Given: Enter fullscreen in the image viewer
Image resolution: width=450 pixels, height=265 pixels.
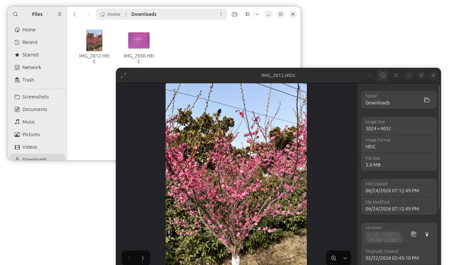Looking at the screenshot, I should (123, 75).
